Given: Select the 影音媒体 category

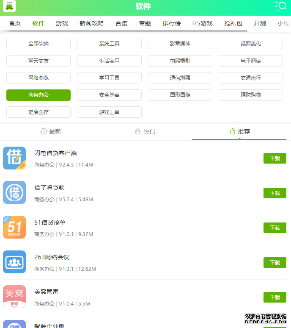Looking at the screenshot, I should [x=180, y=44].
